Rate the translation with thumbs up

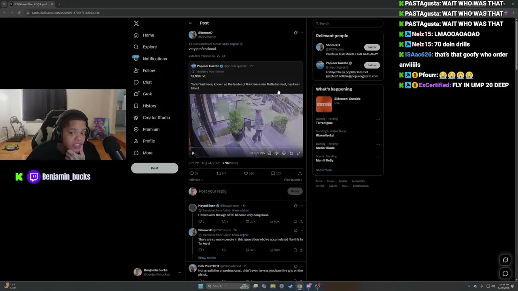coord(218,56)
